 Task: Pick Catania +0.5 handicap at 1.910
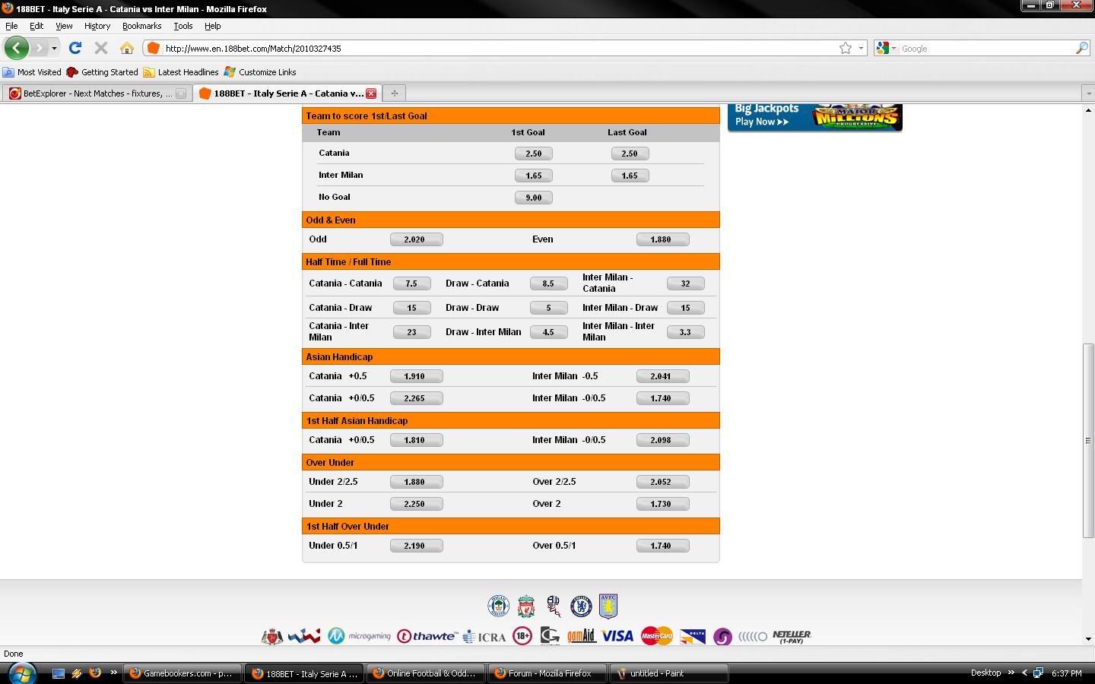click(x=416, y=376)
